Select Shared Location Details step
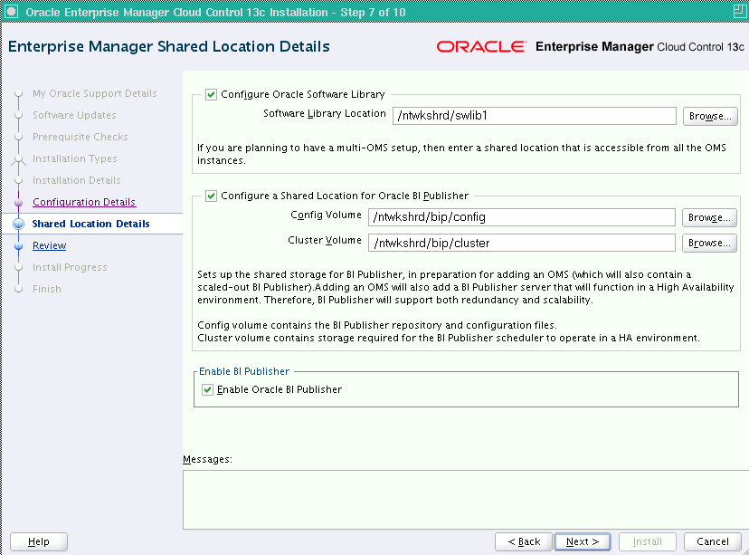Viewport: 749px width, 555px height. 90,224
